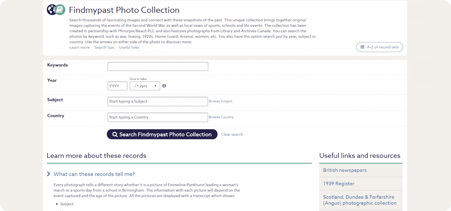
Task: Click the Year YYYY input field
Action: pos(117,86)
